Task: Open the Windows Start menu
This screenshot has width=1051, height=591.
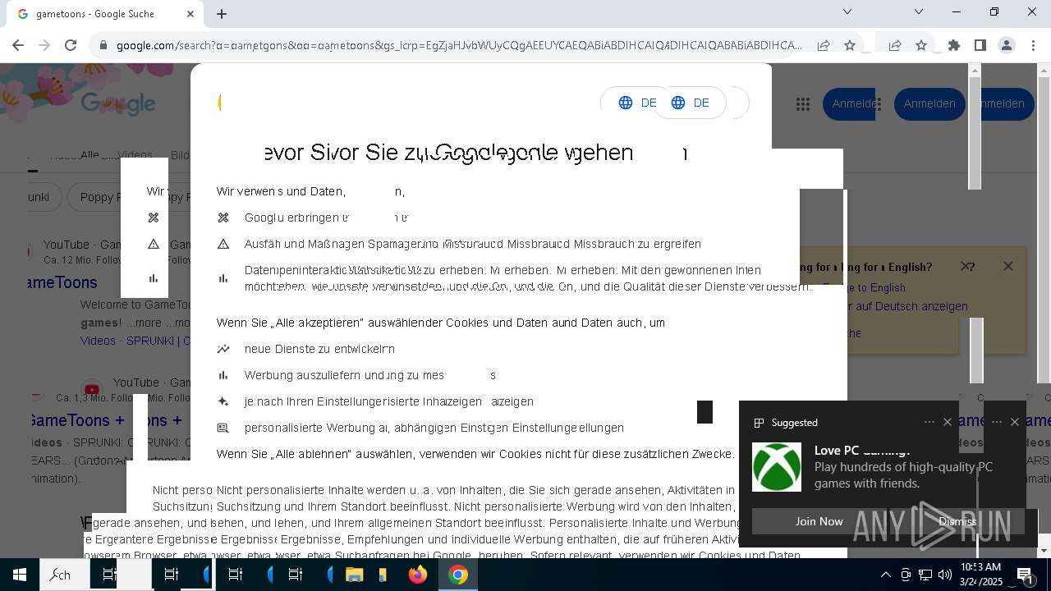Action: pos(19,575)
